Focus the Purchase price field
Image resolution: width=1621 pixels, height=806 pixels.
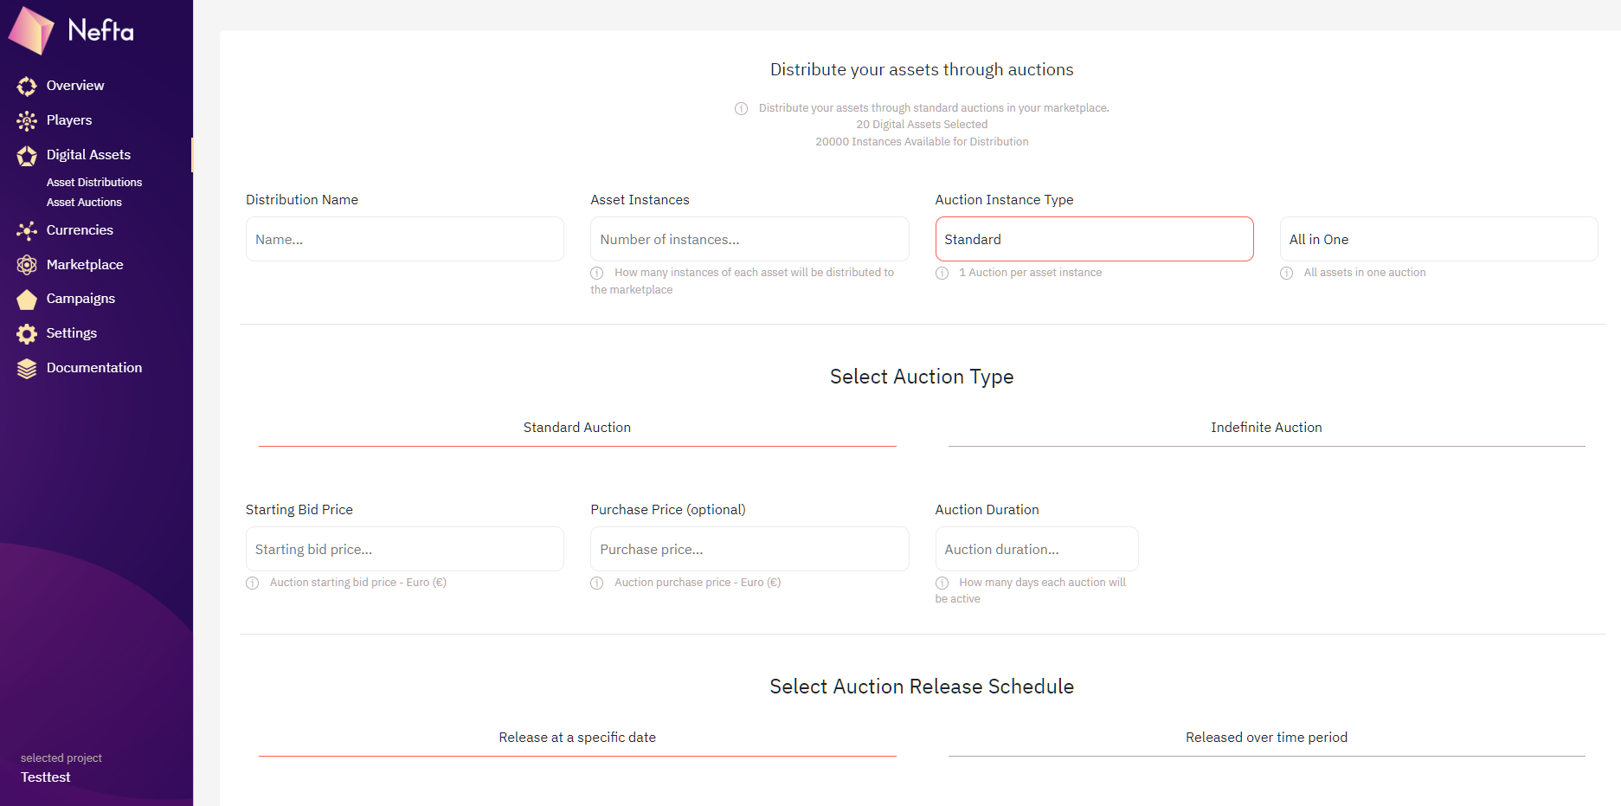(x=749, y=549)
